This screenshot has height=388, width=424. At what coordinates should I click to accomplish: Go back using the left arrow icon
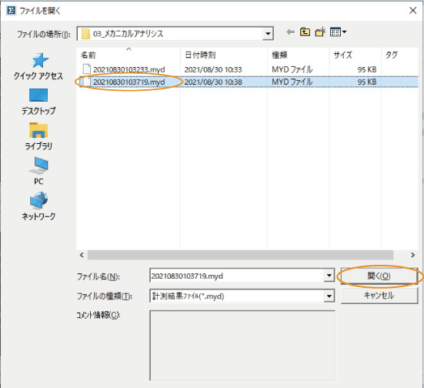coord(290,32)
